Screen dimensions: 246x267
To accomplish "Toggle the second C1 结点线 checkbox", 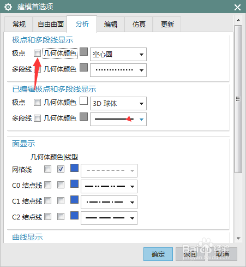I will click(61, 201).
